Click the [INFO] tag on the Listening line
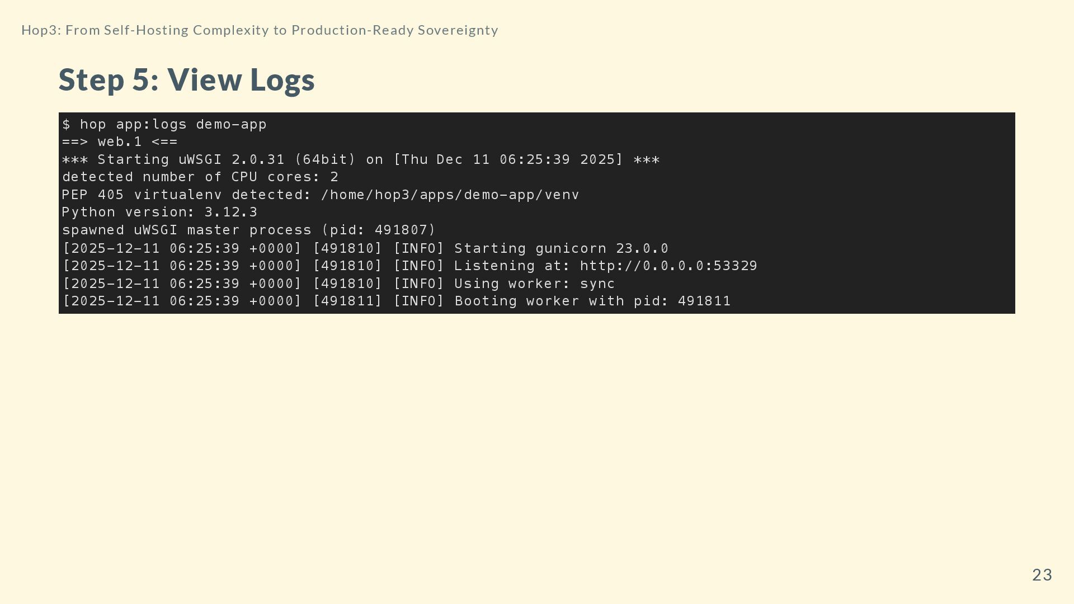Viewport: 1074px width, 604px height. tap(418, 266)
